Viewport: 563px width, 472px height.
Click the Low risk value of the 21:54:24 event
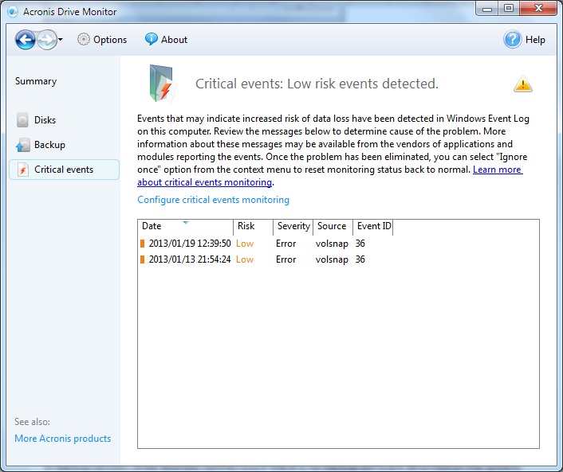(x=245, y=259)
